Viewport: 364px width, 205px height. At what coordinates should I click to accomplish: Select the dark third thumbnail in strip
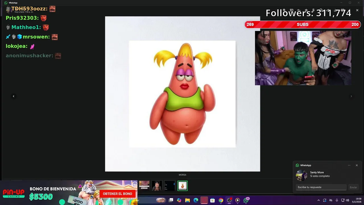pos(169,186)
